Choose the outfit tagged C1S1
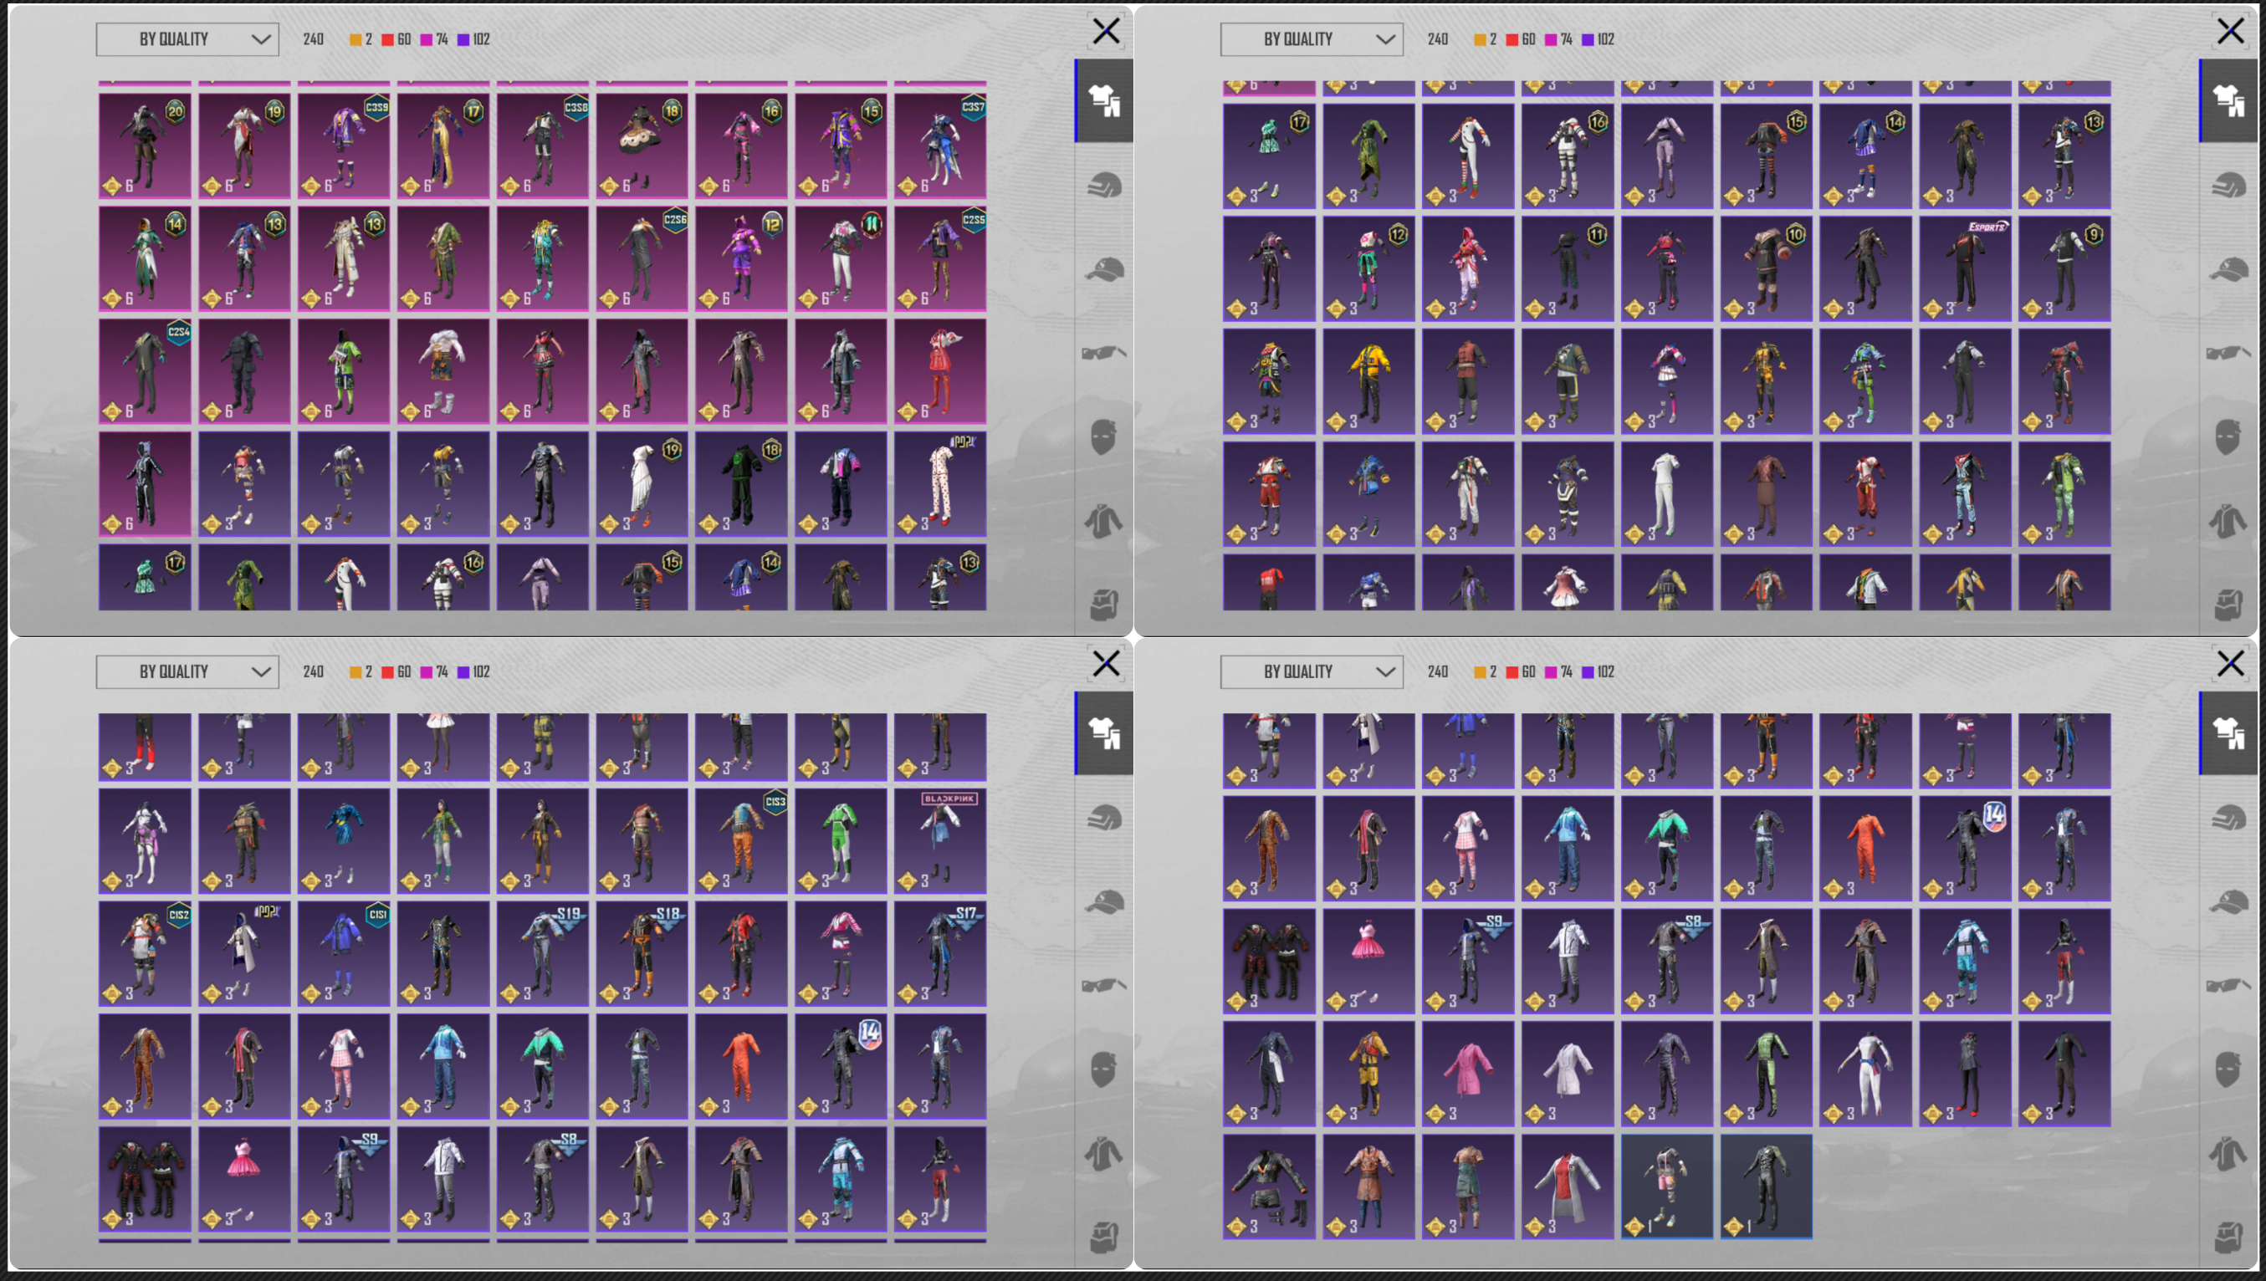 click(343, 955)
